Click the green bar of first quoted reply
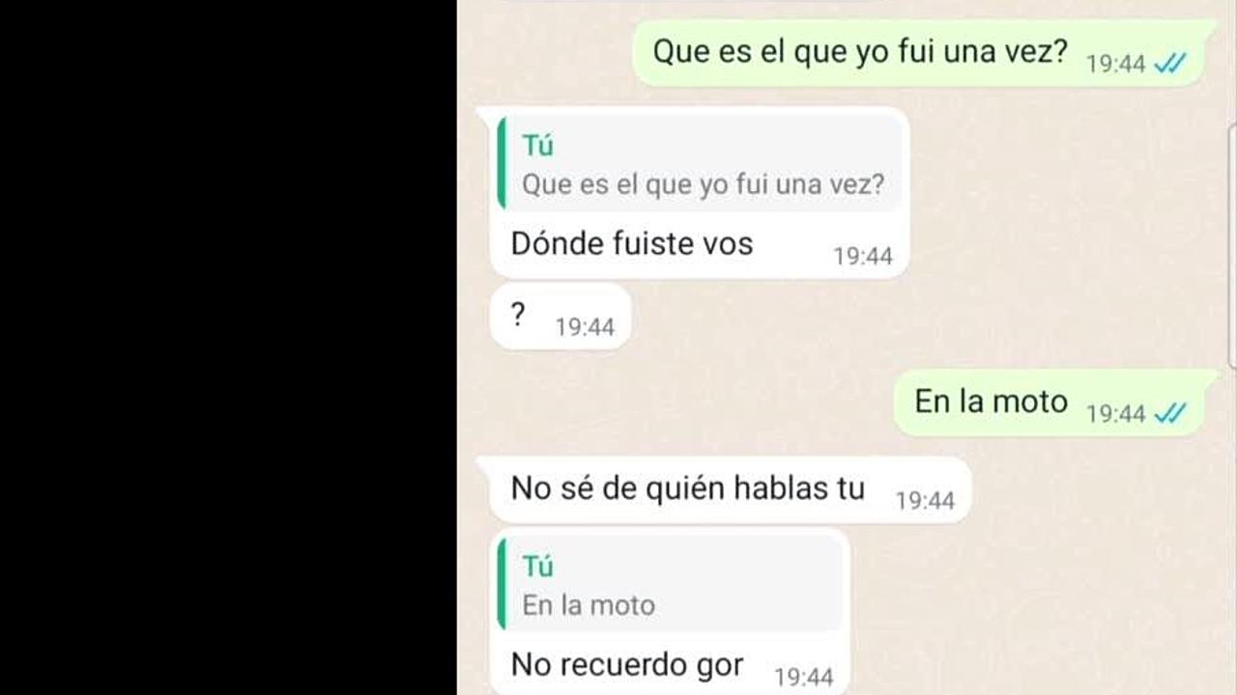 coord(501,163)
